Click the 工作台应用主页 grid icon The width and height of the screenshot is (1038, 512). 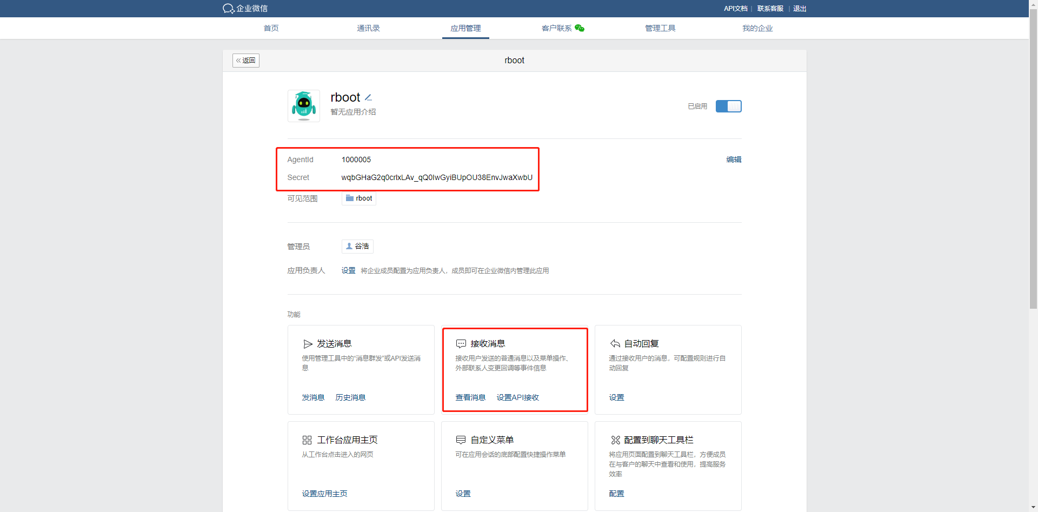tap(307, 440)
